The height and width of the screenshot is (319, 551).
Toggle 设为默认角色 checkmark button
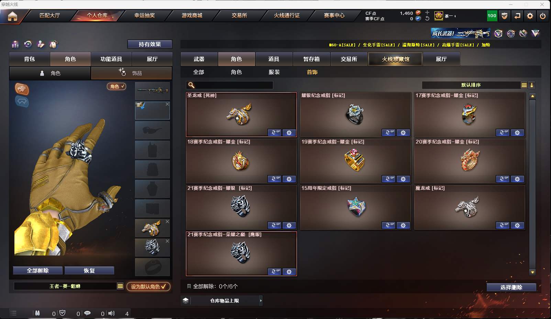(x=148, y=286)
